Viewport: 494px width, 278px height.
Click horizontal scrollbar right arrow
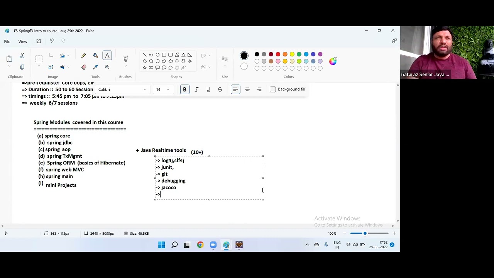[x=393, y=226]
